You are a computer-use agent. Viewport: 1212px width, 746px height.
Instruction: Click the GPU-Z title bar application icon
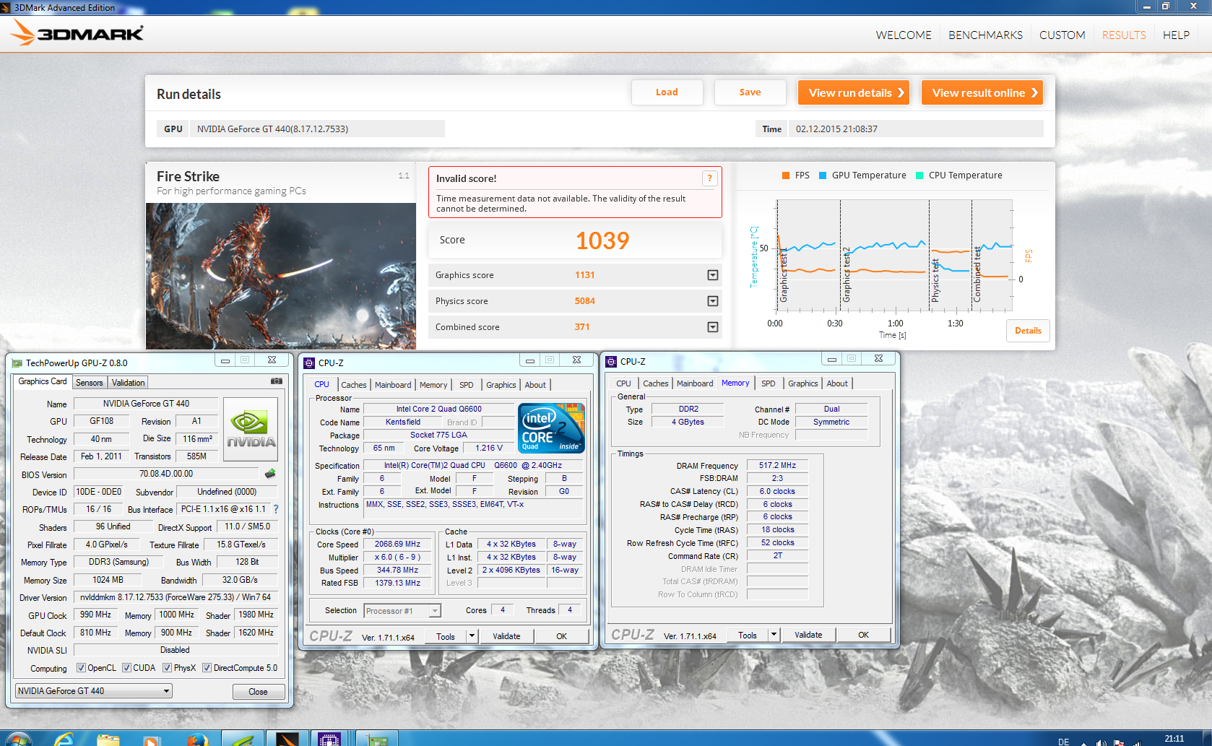[x=17, y=363]
